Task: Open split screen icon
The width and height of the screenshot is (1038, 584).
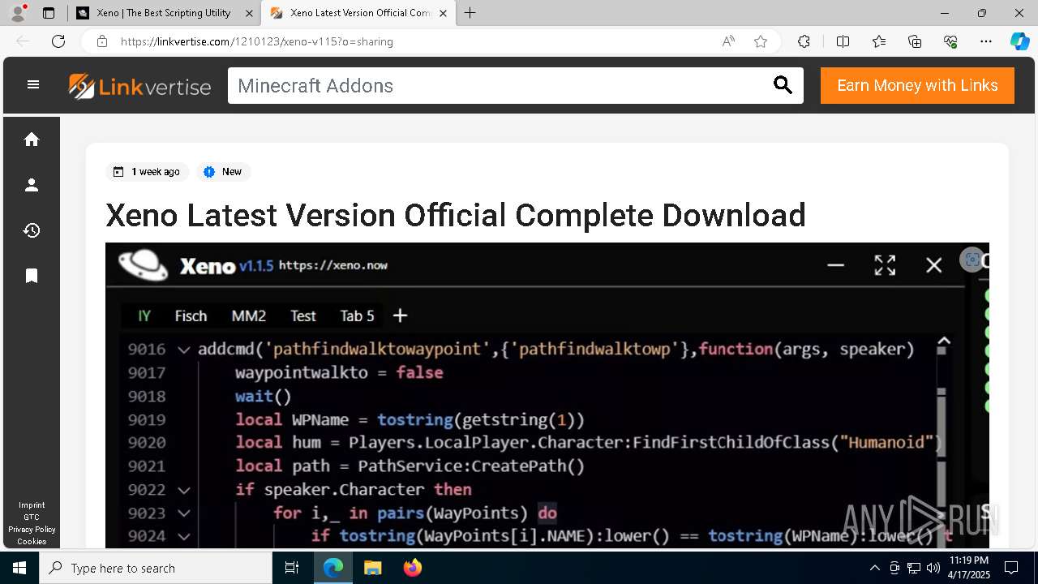Action: [843, 41]
